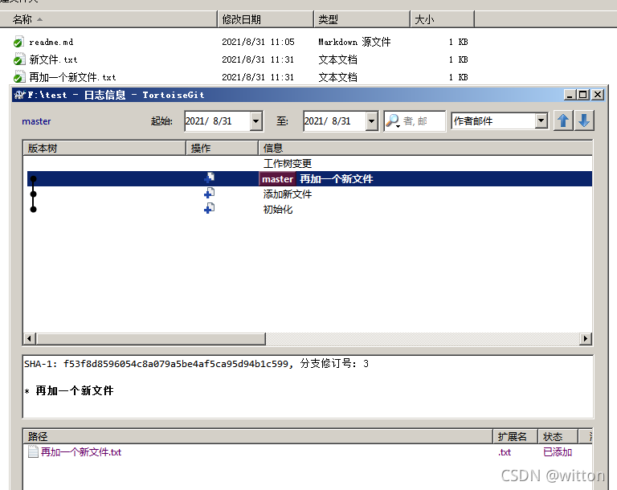Select the 工作树变更 row
Image resolution: width=617 pixels, height=490 pixels.
pos(308,164)
